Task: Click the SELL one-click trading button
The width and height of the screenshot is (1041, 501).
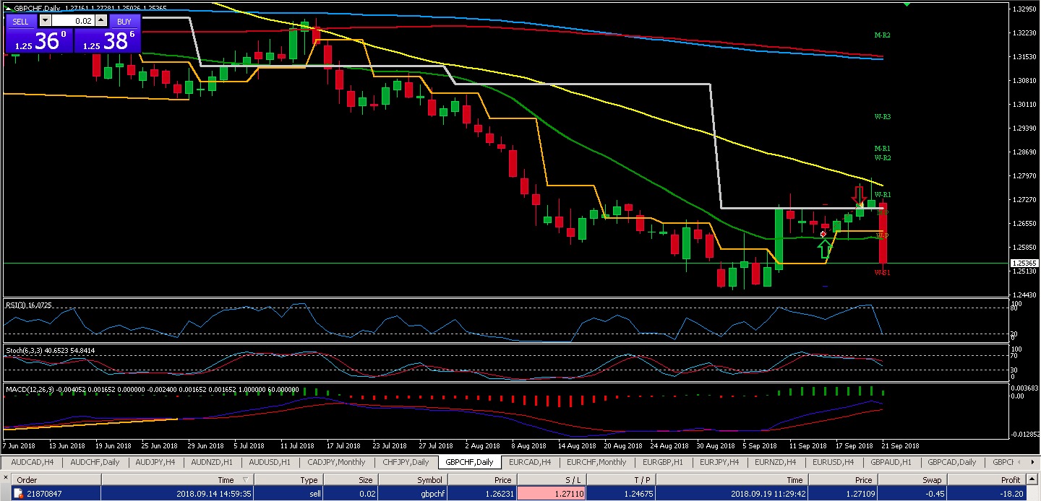Action: (x=20, y=21)
